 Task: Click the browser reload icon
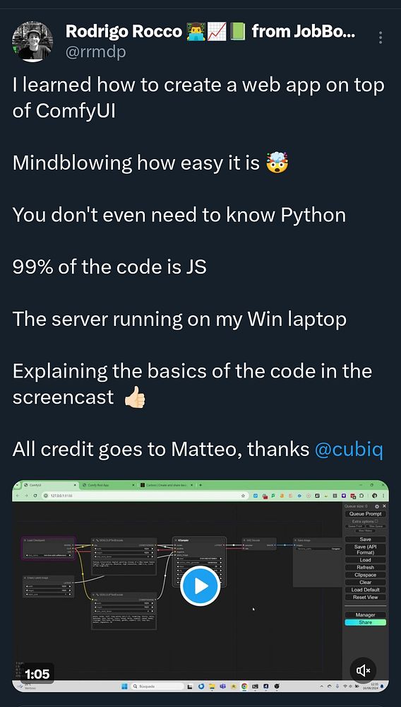coord(35,495)
